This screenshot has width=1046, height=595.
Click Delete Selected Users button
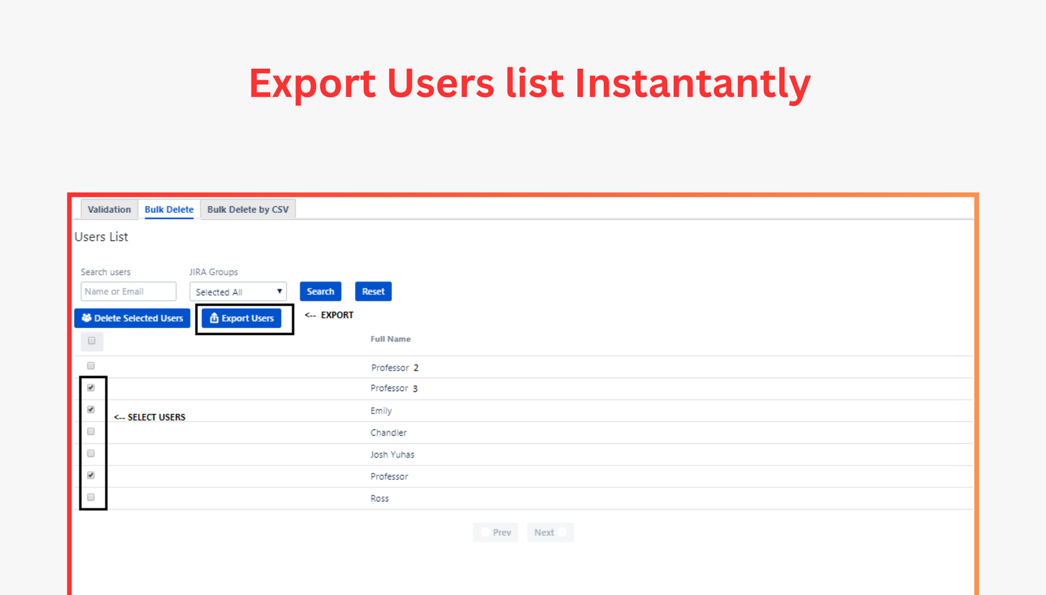coord(132,318)
